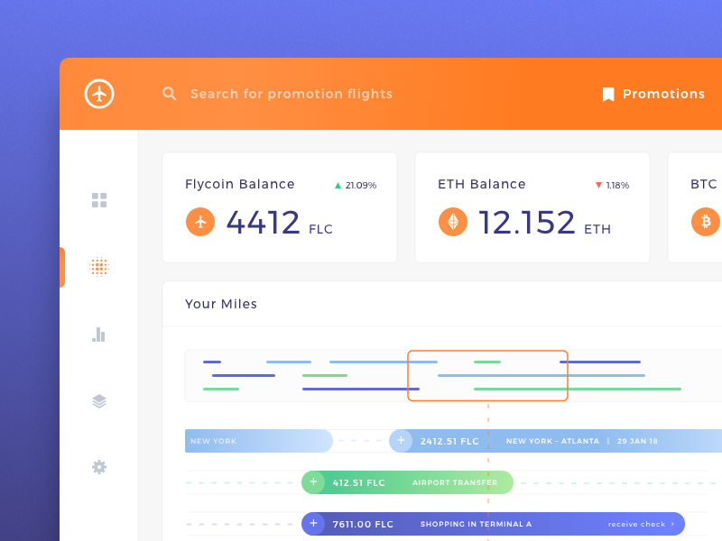
Task: Click the Promotions bookmark icon
Action: (x=608, y=95)
